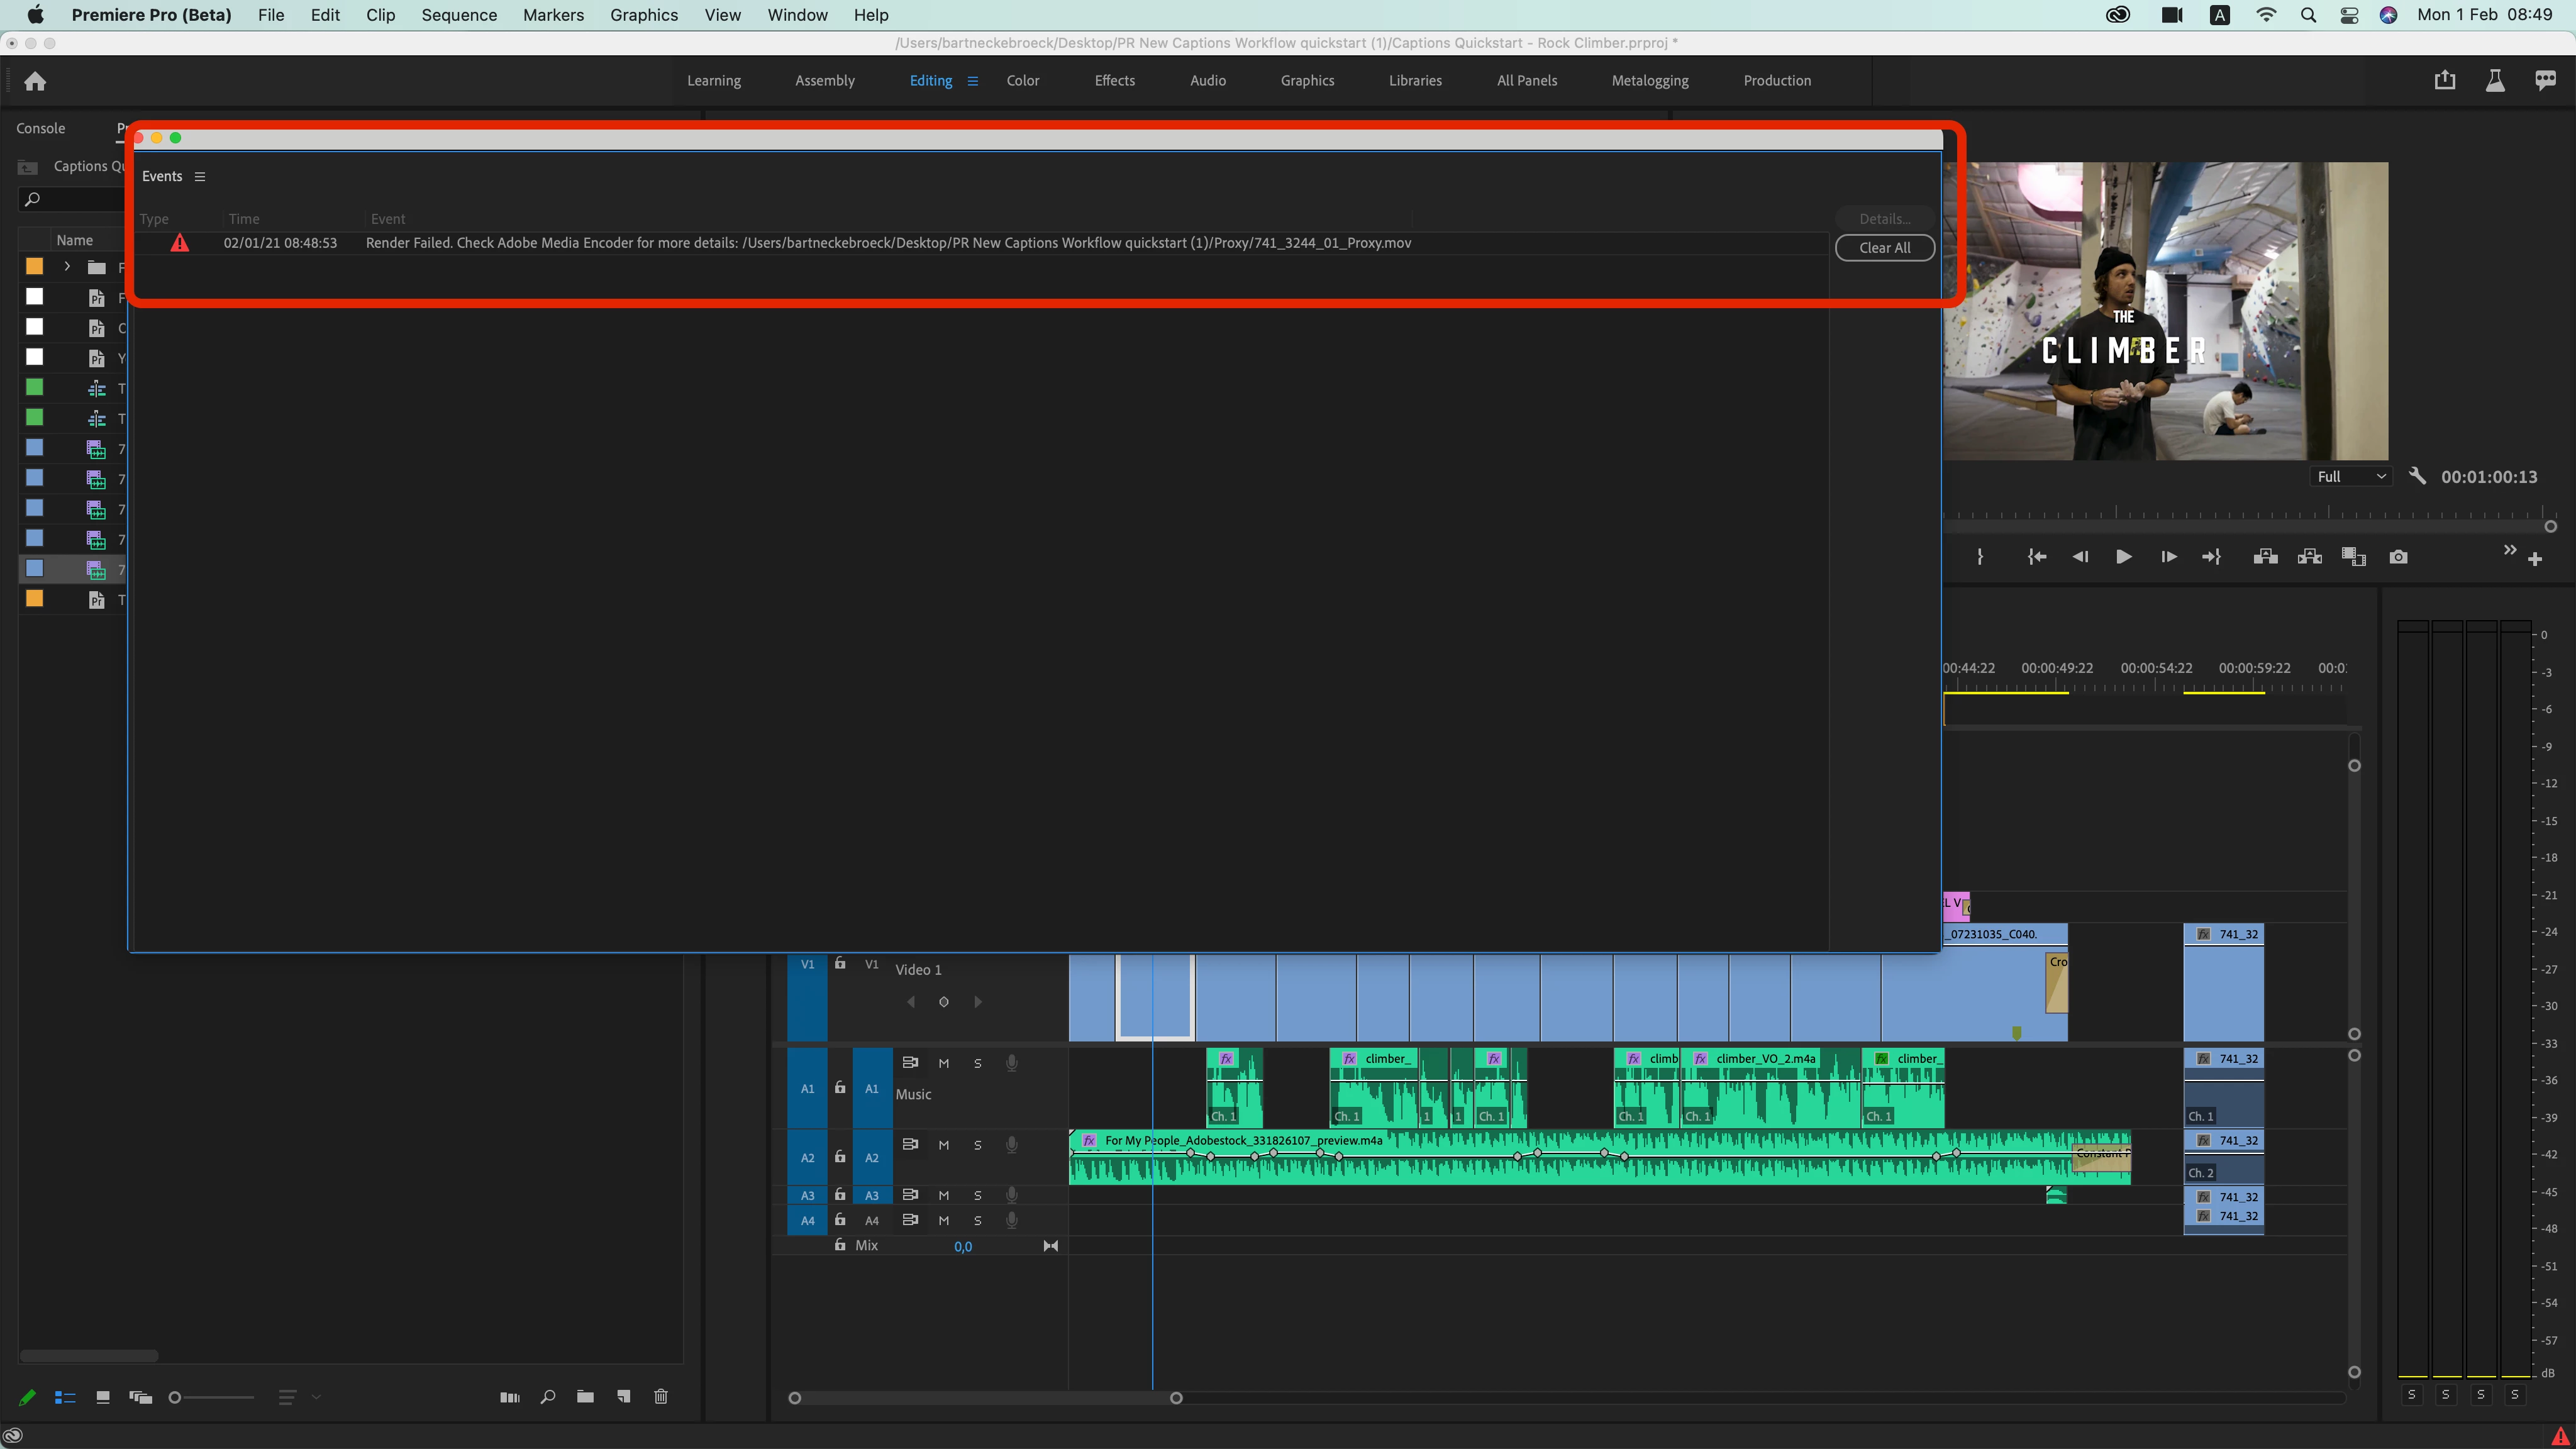
Task: Click the New Bin folder icon
Action: coord(585,1397)
